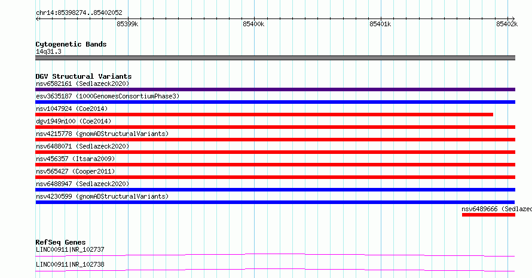
Task: Click the DGV Structural Variants track title
Action: 84,76
